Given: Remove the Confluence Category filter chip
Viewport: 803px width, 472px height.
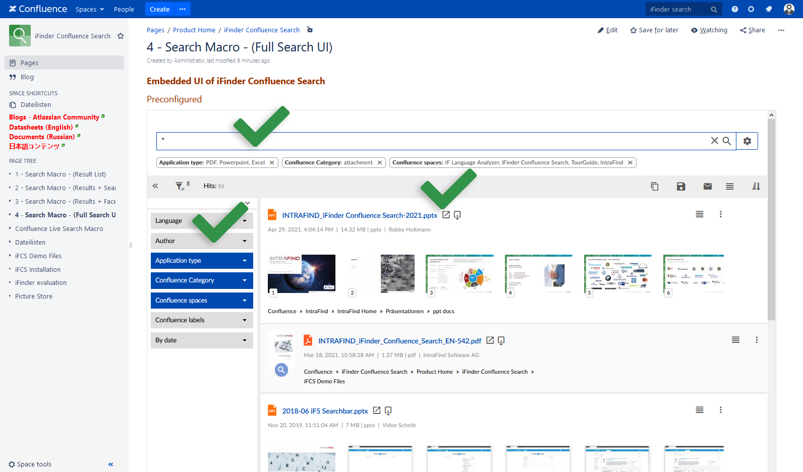Looking at the screenshot, I should pos(380,162).
